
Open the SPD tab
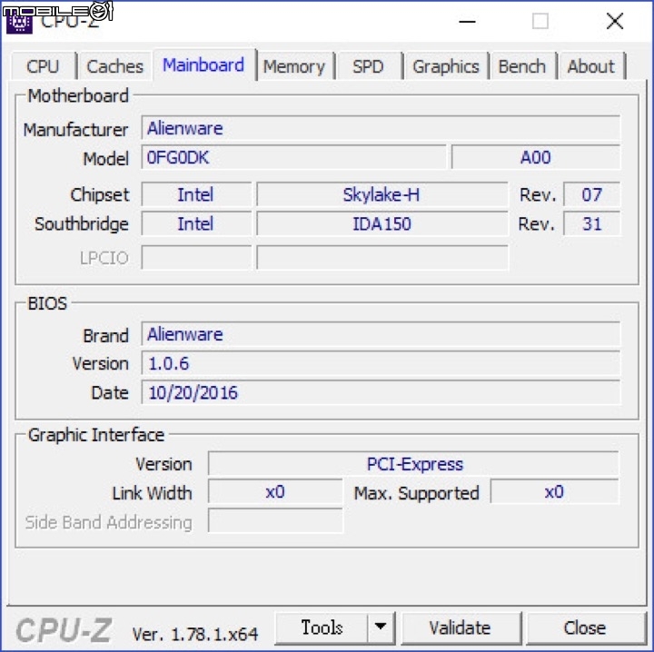coord(368,66)
